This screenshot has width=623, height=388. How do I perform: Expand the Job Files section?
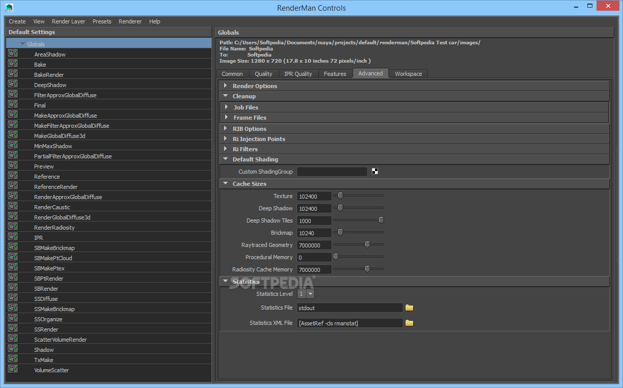227,107
